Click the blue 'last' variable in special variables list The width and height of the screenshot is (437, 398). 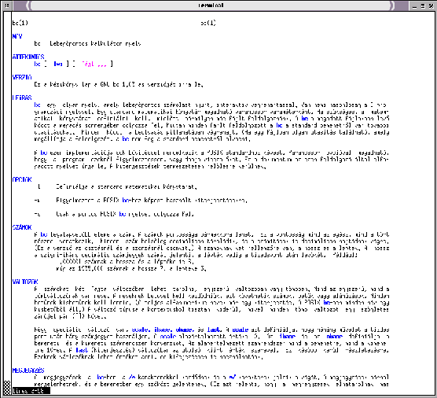pos(213,330)
